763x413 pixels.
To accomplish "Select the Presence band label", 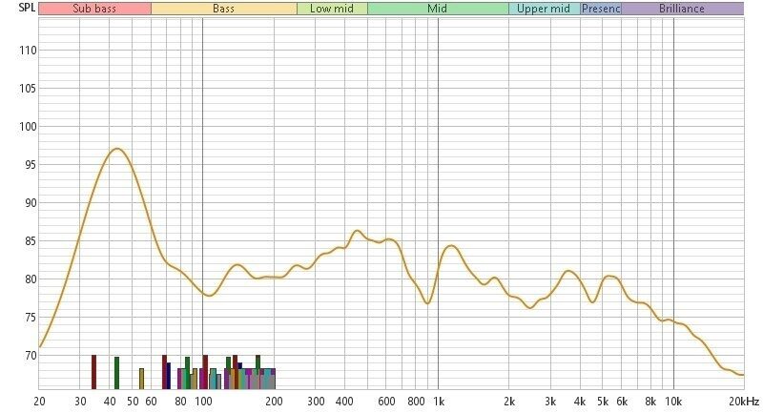I will (x=601, y=9).
